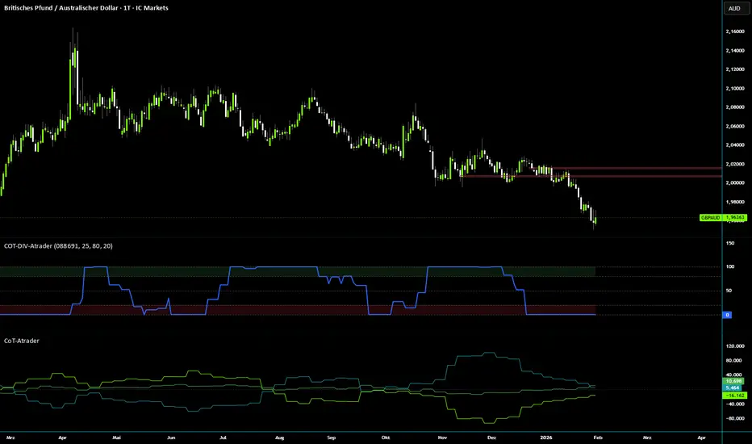Click the 2,04000 price axis label
The image size is (752, 444).
pyautogui.click(x=735, y=145)
